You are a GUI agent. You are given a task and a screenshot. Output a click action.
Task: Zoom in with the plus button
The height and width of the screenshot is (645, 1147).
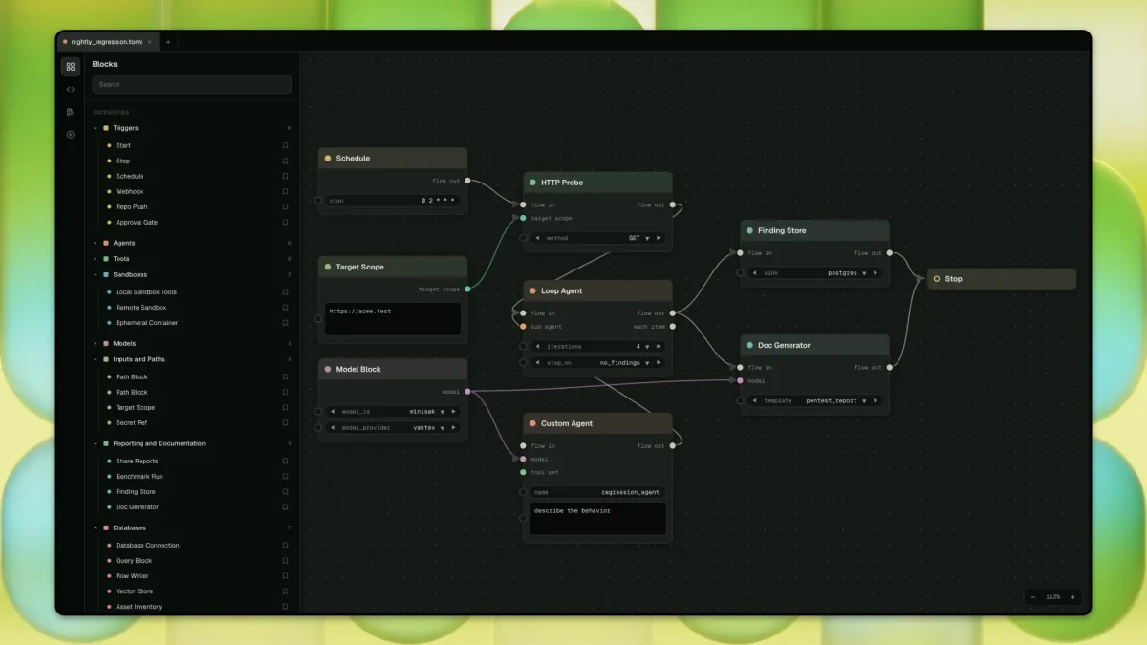[1072, 597]
